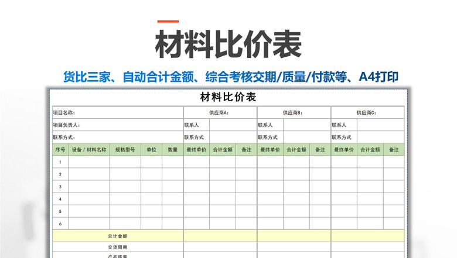The width and height of the screenshot is (457, 258).
Task: Select the 备注 header in 供应商C group
Action: point(394,150)
